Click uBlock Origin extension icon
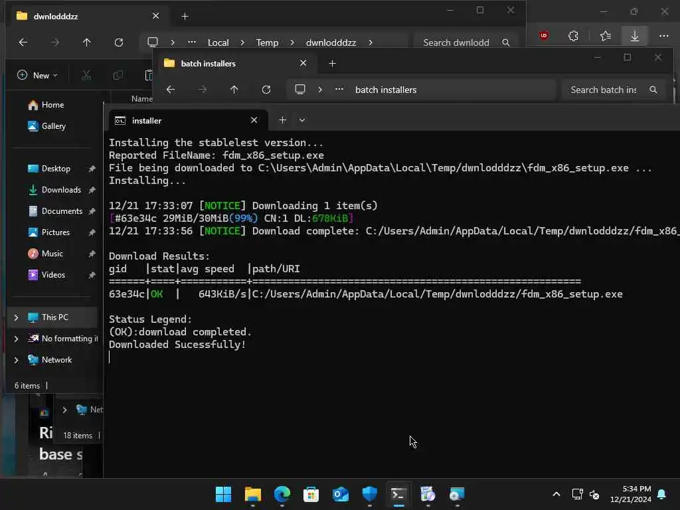The image size is (680, 510). coord(544,36)
